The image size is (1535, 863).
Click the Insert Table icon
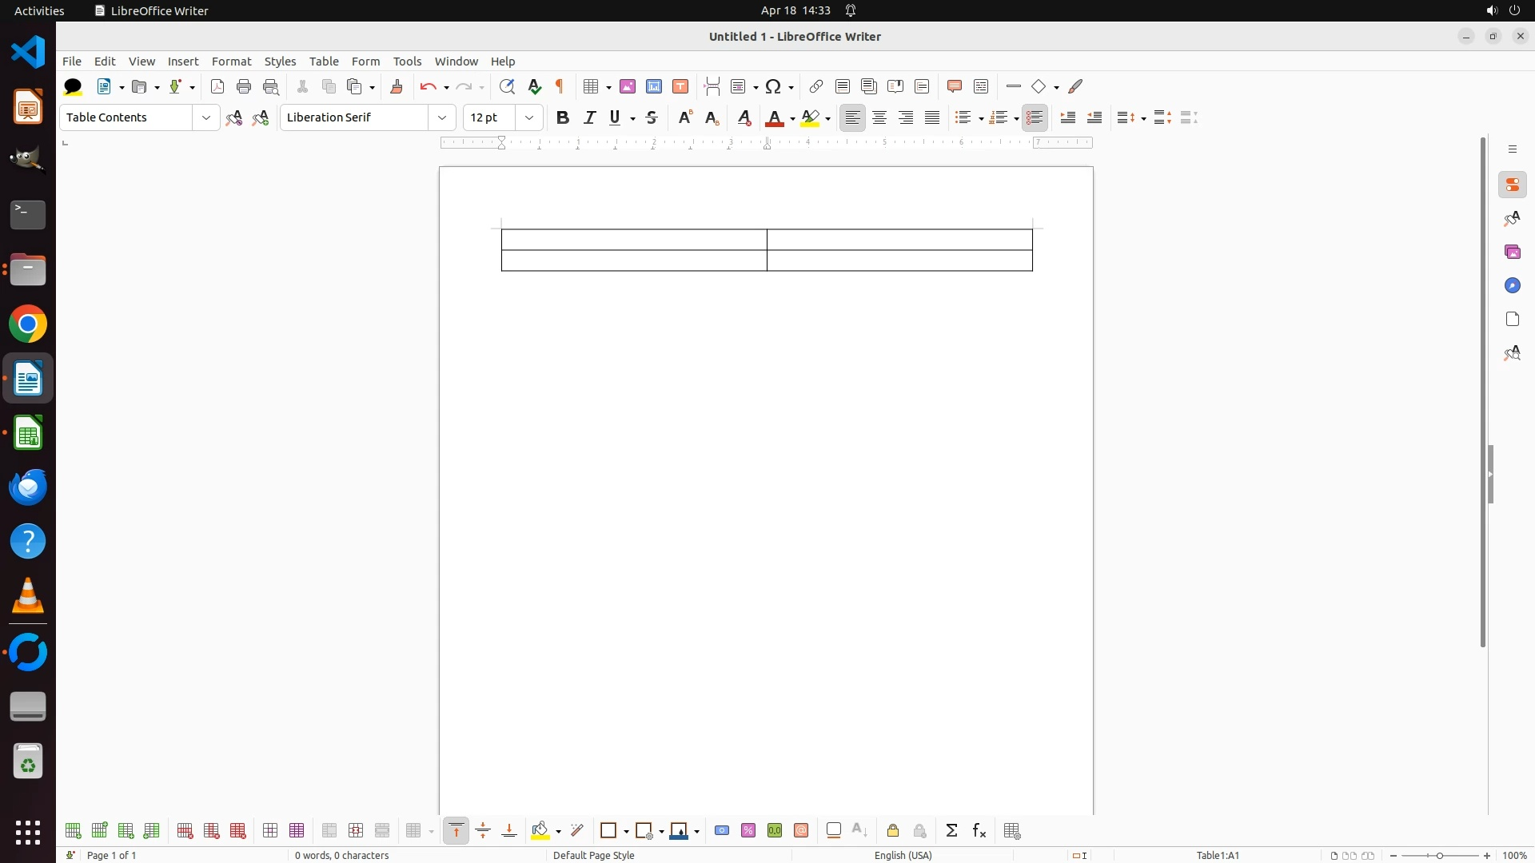click(x=592, y=86)
